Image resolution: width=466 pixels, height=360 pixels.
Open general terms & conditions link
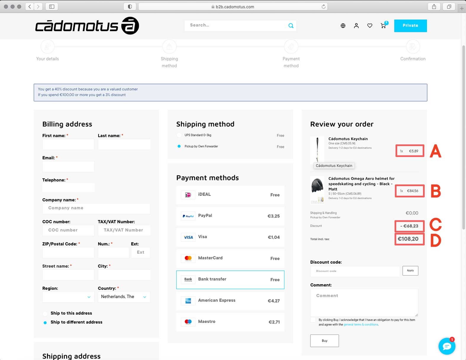click(361, 324)
